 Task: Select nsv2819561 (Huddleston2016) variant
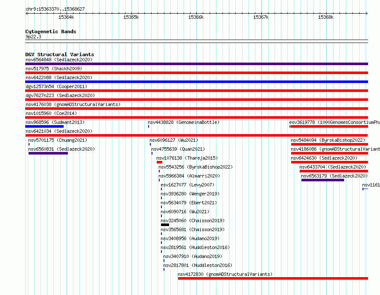195,247
